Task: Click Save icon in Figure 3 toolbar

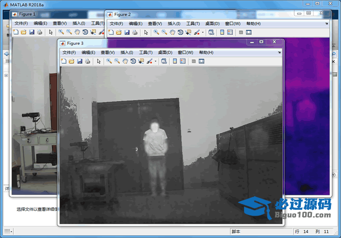Action: click(x=80, y=61)
